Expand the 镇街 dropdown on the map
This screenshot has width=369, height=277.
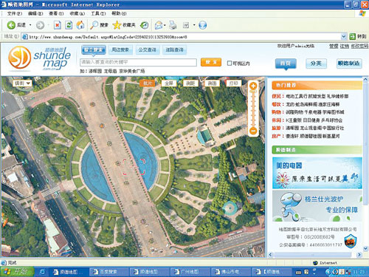click(x=22, y=83)
